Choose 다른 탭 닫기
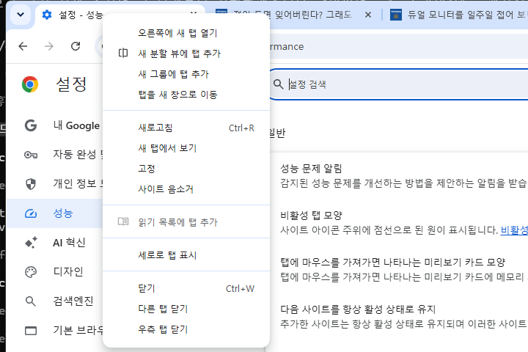This screenshot has width=528, height=352. click(186, 309)
